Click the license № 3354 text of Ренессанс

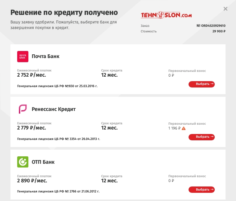(59, 139)
